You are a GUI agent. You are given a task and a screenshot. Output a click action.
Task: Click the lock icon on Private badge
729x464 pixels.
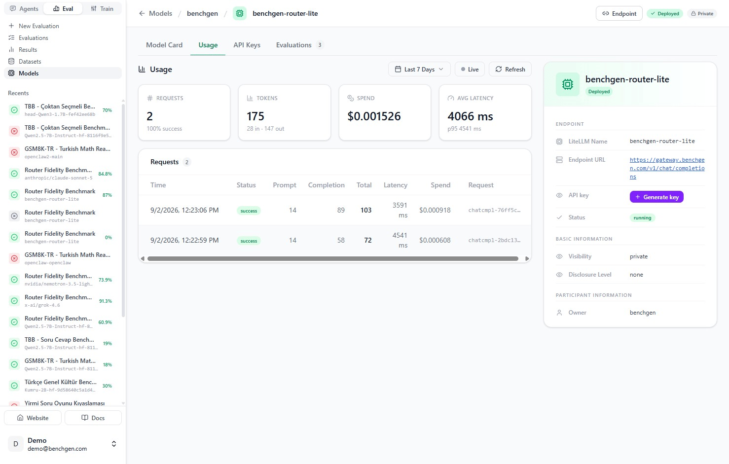693,14
